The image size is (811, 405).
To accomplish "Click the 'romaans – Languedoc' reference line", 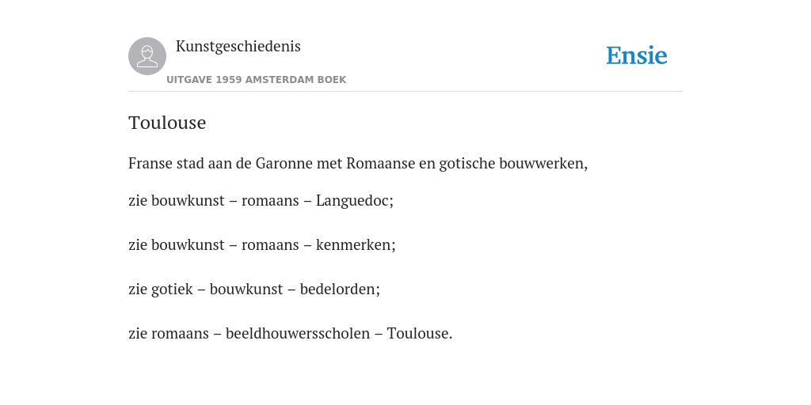I will (261, 201).
